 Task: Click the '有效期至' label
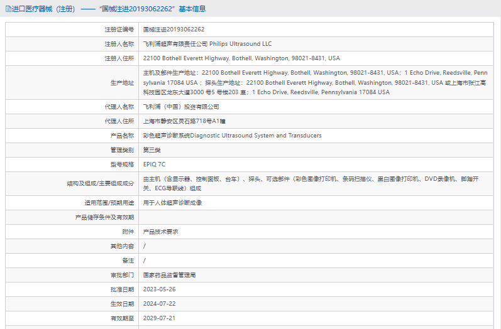[x=122, y=318]
